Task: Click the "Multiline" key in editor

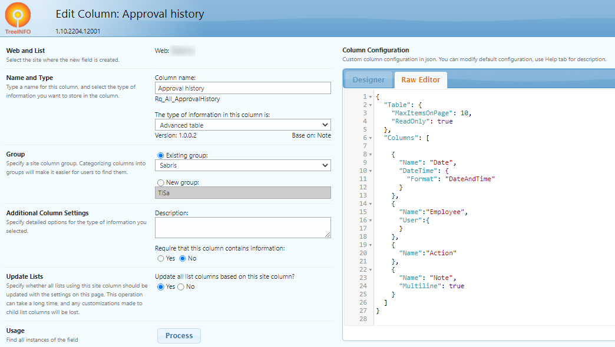Action: [420, 286]
